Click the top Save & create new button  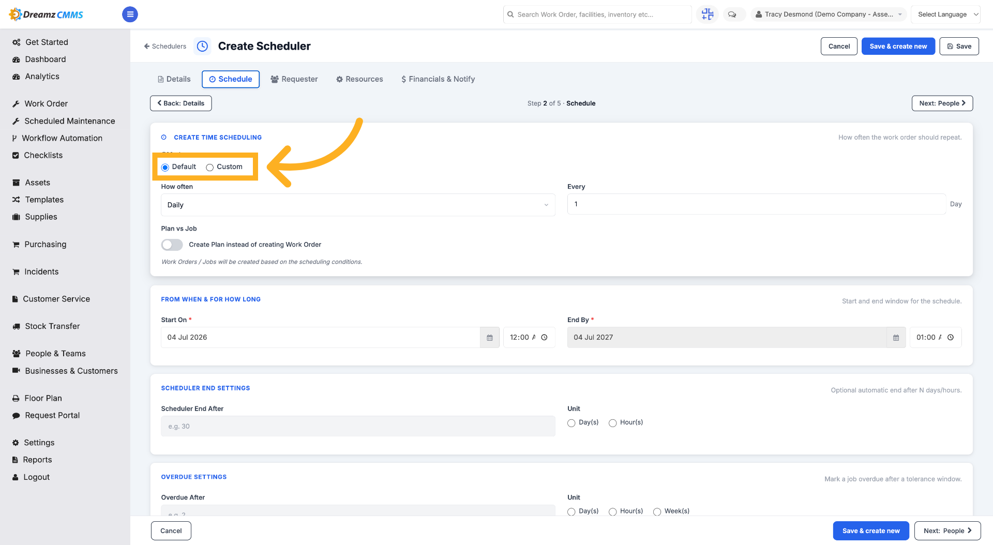(898, 46)
